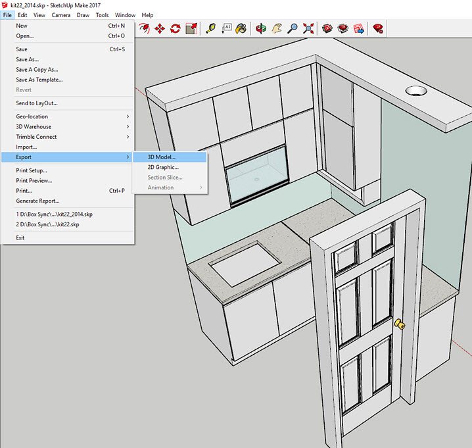Screen dimensions: 472x448
Task: Select the Pan hand tool
Action: click(x=277, y=28)
